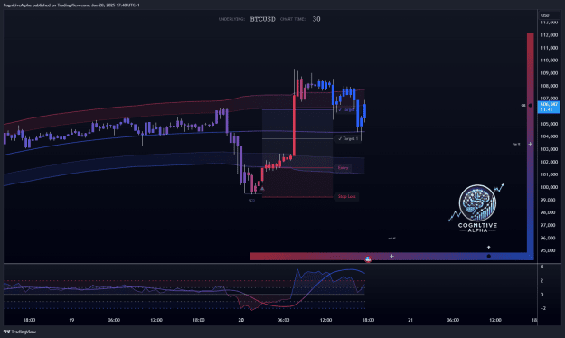Click the chart time value 30
Viewport: 565px width, 338px height.
(316, 19)
